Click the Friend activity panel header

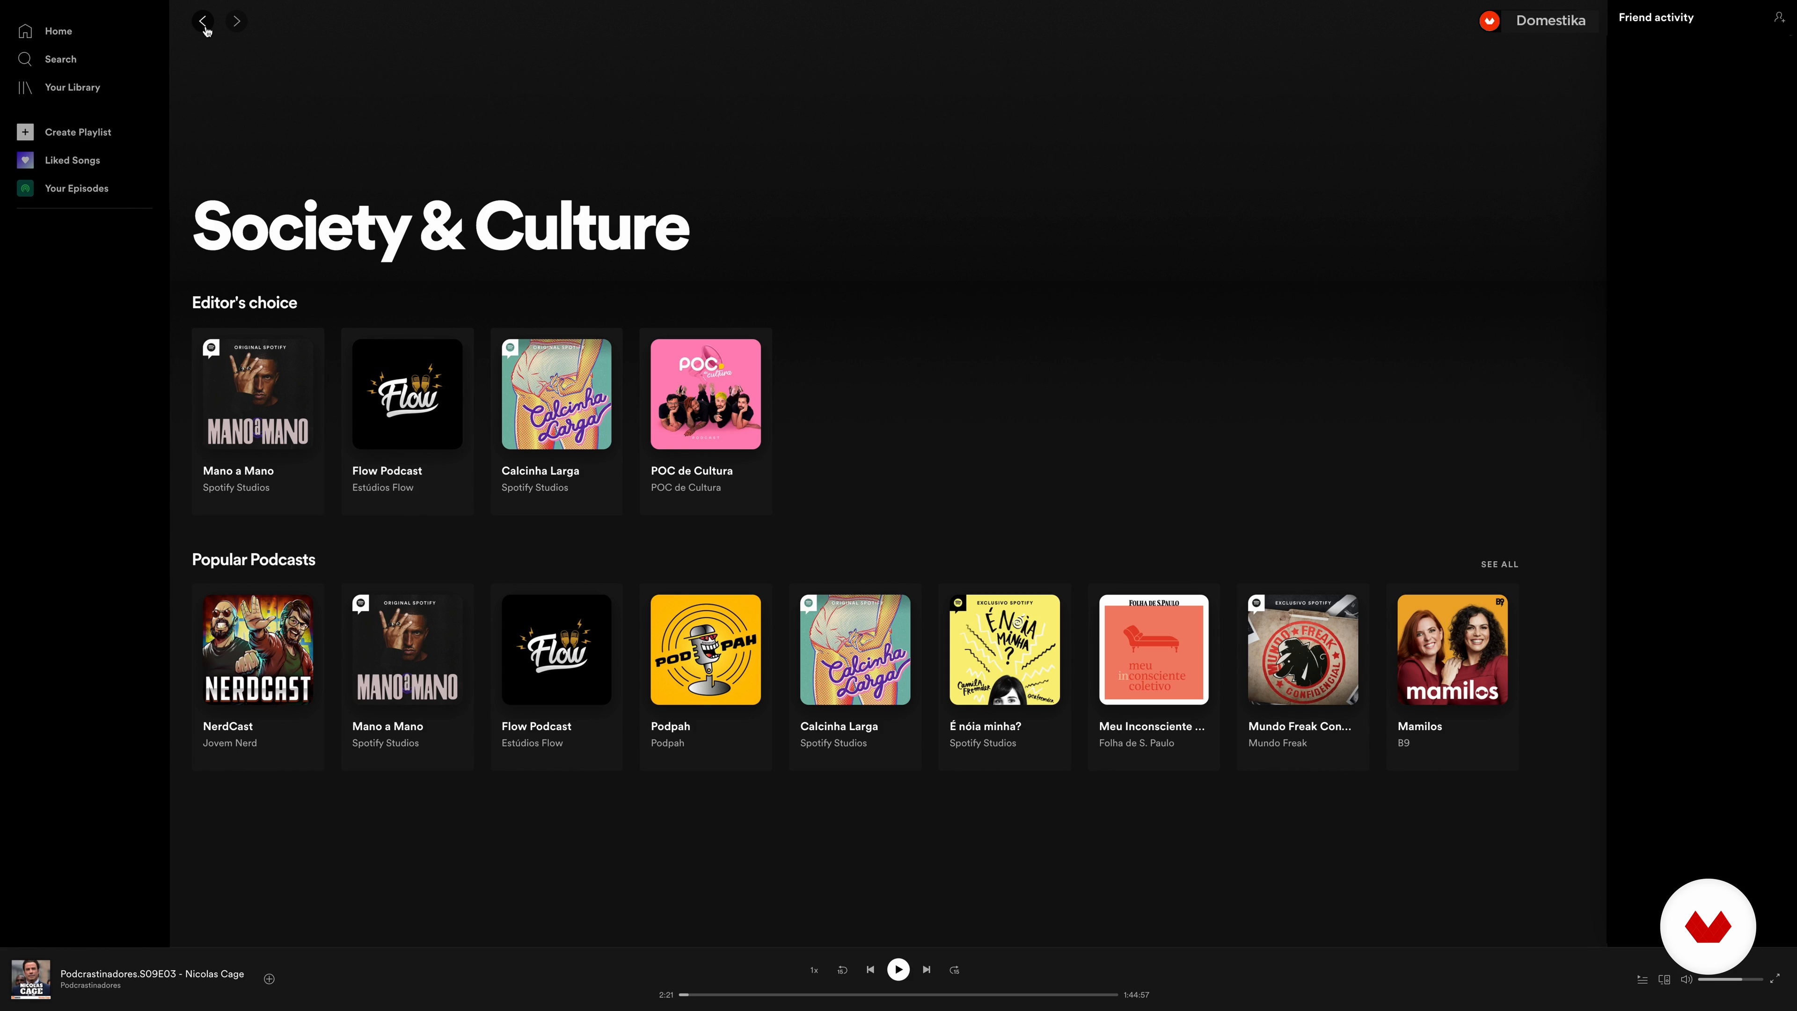pos(1655,17)
